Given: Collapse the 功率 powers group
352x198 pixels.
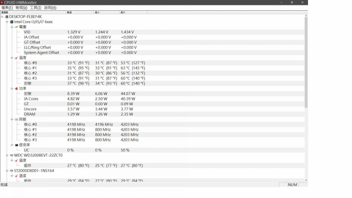Looking at the screenshot, I should coord(12,88).
